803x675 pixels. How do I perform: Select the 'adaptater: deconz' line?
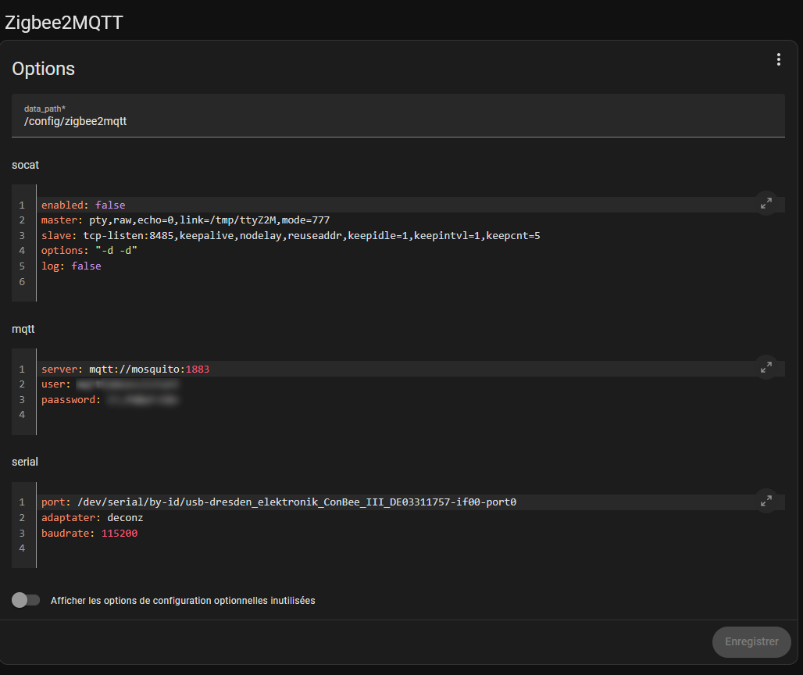pyautogui.click(x=92, y=518)
